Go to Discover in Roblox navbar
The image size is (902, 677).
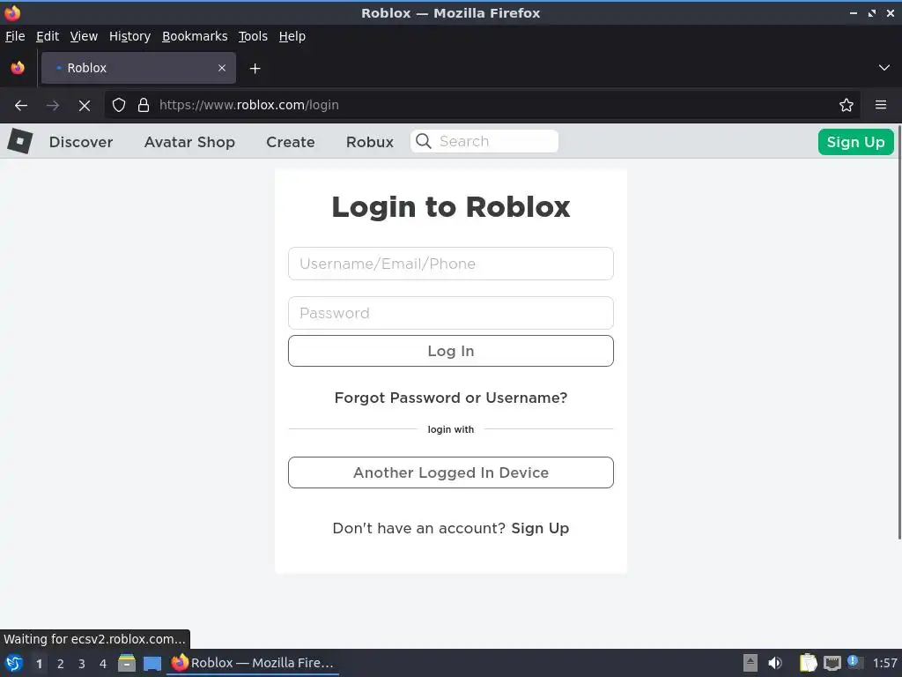[80, 142]
